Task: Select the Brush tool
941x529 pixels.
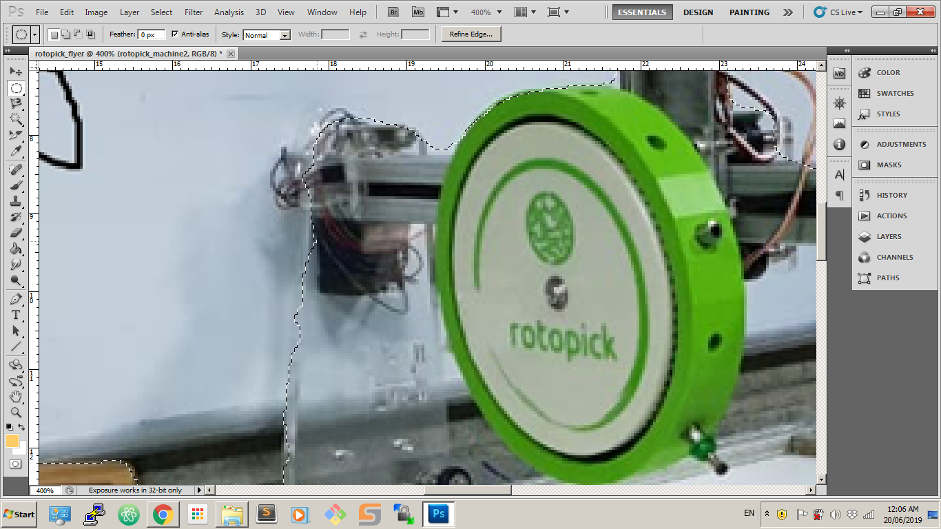Action: coord(16,185)
